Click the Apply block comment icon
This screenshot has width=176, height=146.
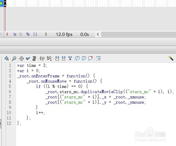tap(77, 58)
